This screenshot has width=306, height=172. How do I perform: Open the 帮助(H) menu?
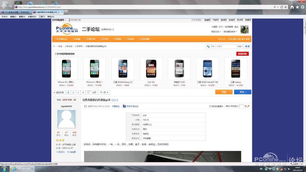[x=51, y=17]
